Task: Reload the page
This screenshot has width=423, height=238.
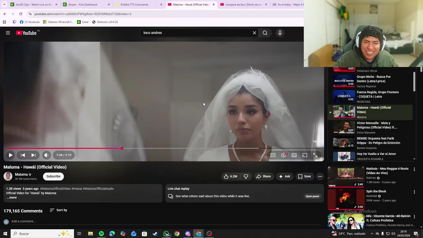Action: click(20, 14)
